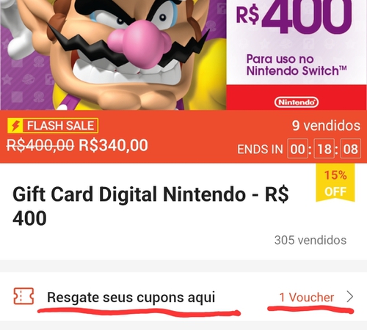Screen dimensions: 367x330
Task: Click the Flash Sale lightning bolt icon
Action: (15, 125)
